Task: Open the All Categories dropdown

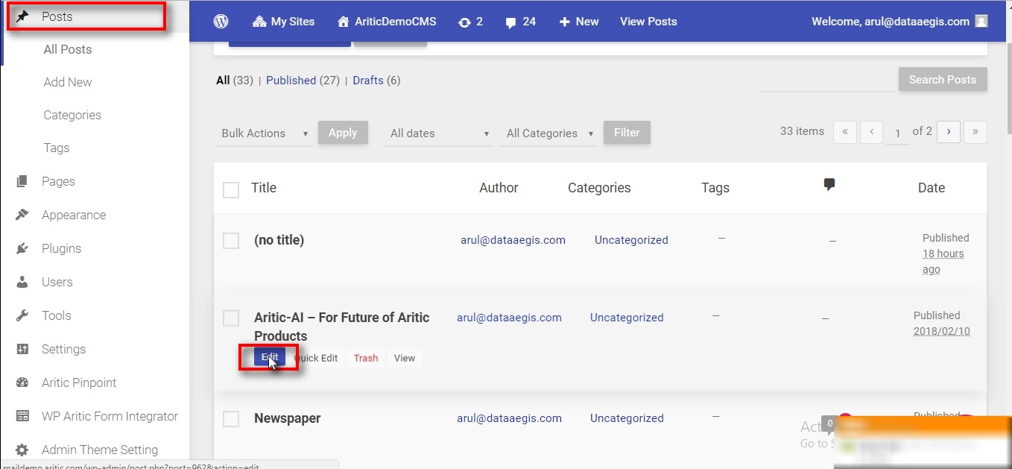Action: pos(548,133)
